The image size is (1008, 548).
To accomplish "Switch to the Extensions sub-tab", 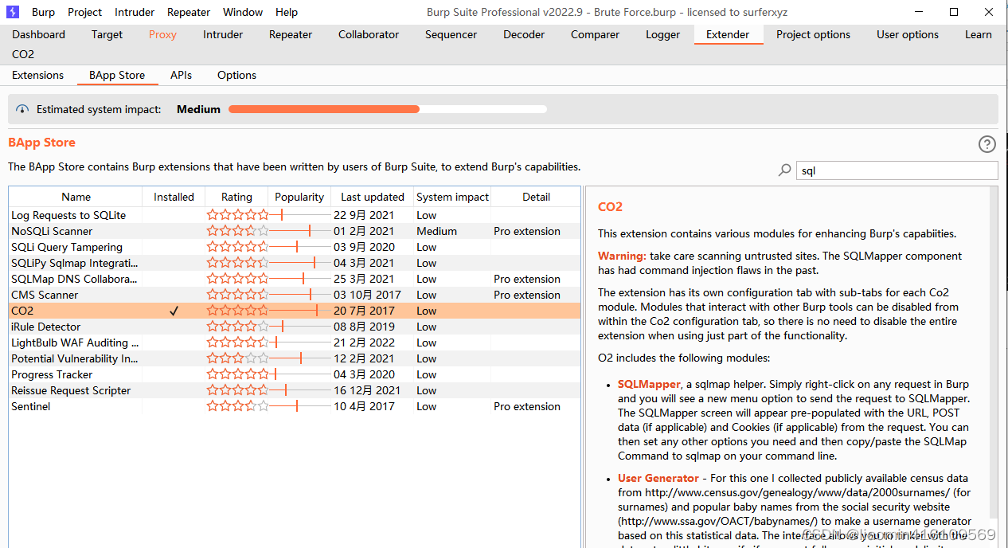I will tap(37, 75).
